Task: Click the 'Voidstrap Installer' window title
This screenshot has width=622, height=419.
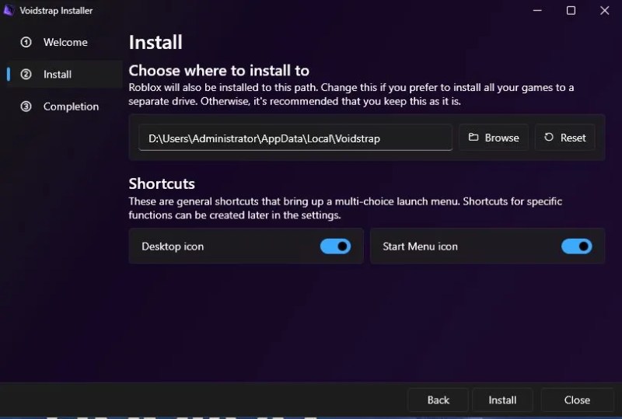Action: [56, 11]
